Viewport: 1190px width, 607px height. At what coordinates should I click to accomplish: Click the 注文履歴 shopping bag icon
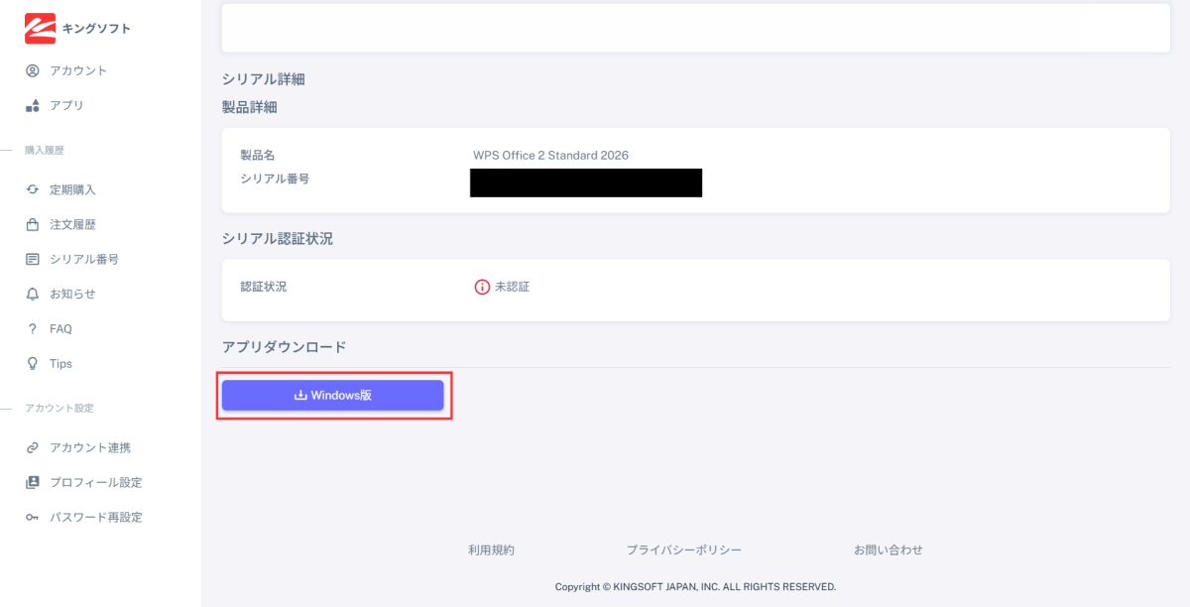pyautogui.click(x=33, y=224)
